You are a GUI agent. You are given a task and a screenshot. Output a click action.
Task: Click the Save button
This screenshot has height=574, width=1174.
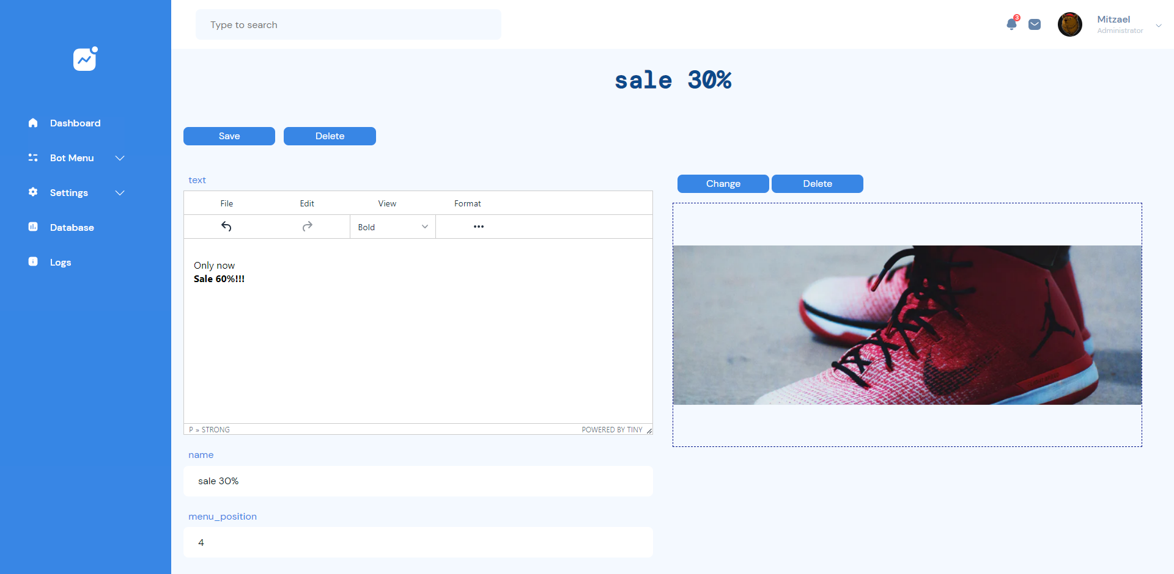(x=229, y=136)
